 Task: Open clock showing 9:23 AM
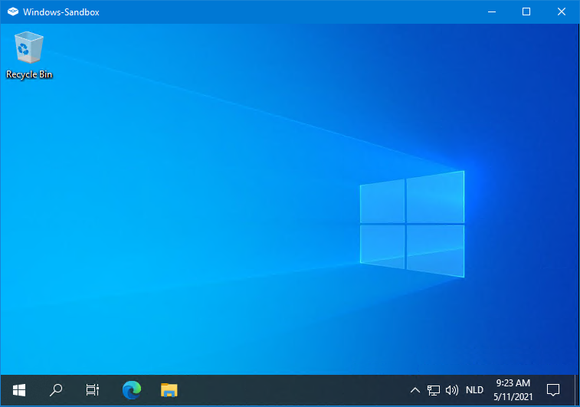pyautogui.click(x=513, y=390)
